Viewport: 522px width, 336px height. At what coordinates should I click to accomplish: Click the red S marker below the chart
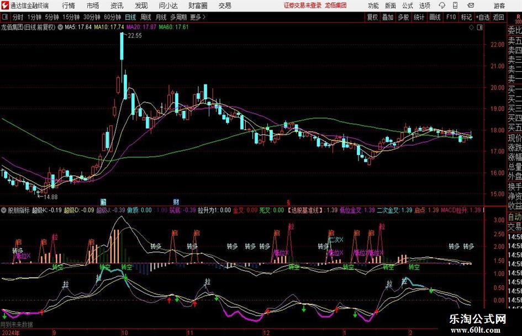288,202
